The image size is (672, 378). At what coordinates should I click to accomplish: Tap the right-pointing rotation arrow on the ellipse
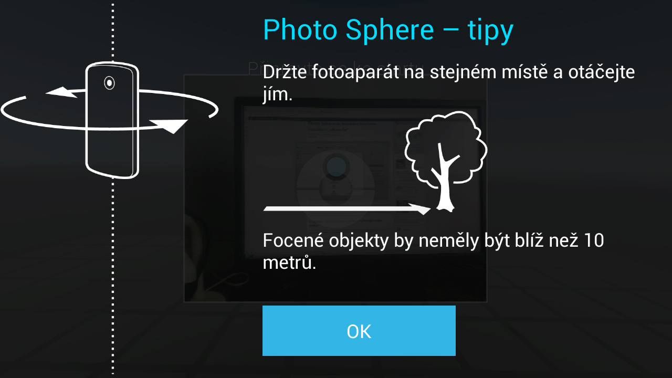(169, 125)
